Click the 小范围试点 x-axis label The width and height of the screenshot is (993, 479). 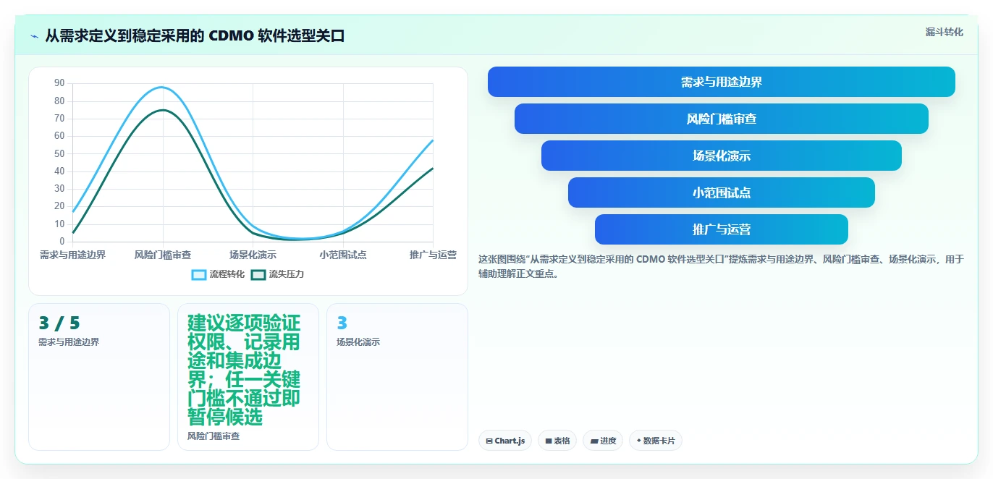[x=343, y=255]
